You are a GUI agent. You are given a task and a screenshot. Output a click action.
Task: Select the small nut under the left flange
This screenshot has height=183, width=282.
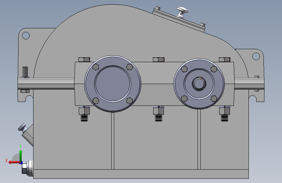(25, 91)
